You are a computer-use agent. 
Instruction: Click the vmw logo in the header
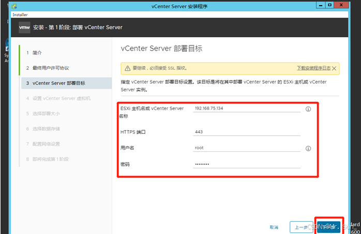tap(24, 27)
